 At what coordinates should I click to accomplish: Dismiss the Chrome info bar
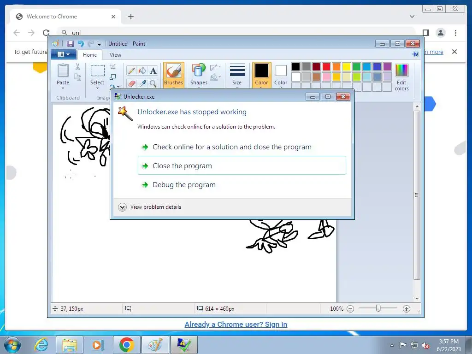coord(454,52)
